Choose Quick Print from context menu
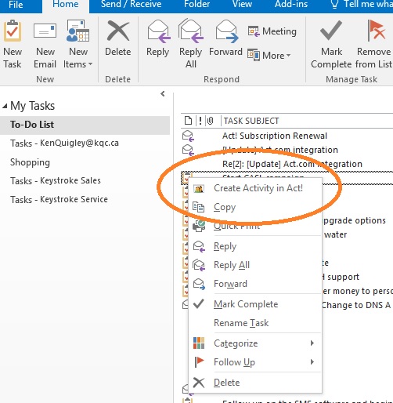 tap(255, 226)
